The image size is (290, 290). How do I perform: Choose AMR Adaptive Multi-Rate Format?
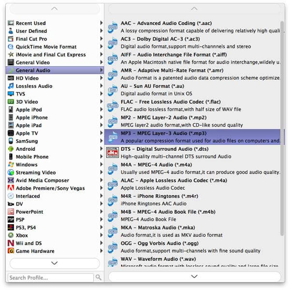click(192, 74)
